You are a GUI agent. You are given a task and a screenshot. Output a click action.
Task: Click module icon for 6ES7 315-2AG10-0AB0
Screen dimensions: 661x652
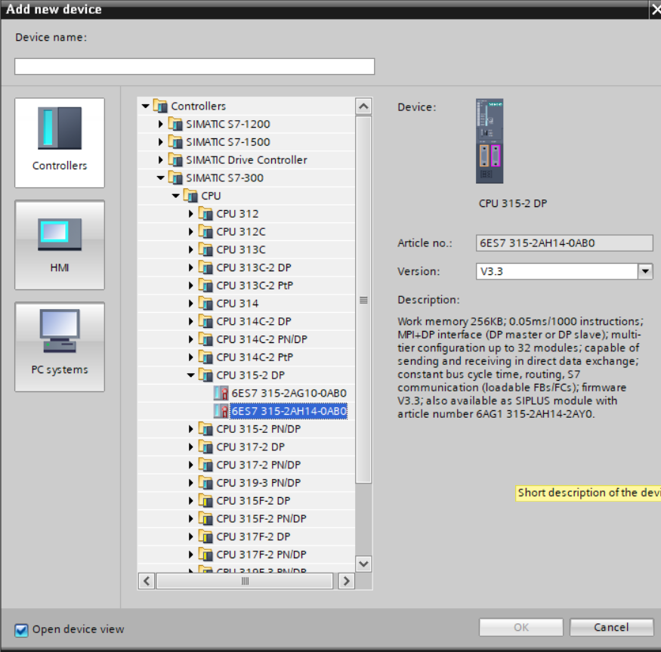(x=221, y=393)
